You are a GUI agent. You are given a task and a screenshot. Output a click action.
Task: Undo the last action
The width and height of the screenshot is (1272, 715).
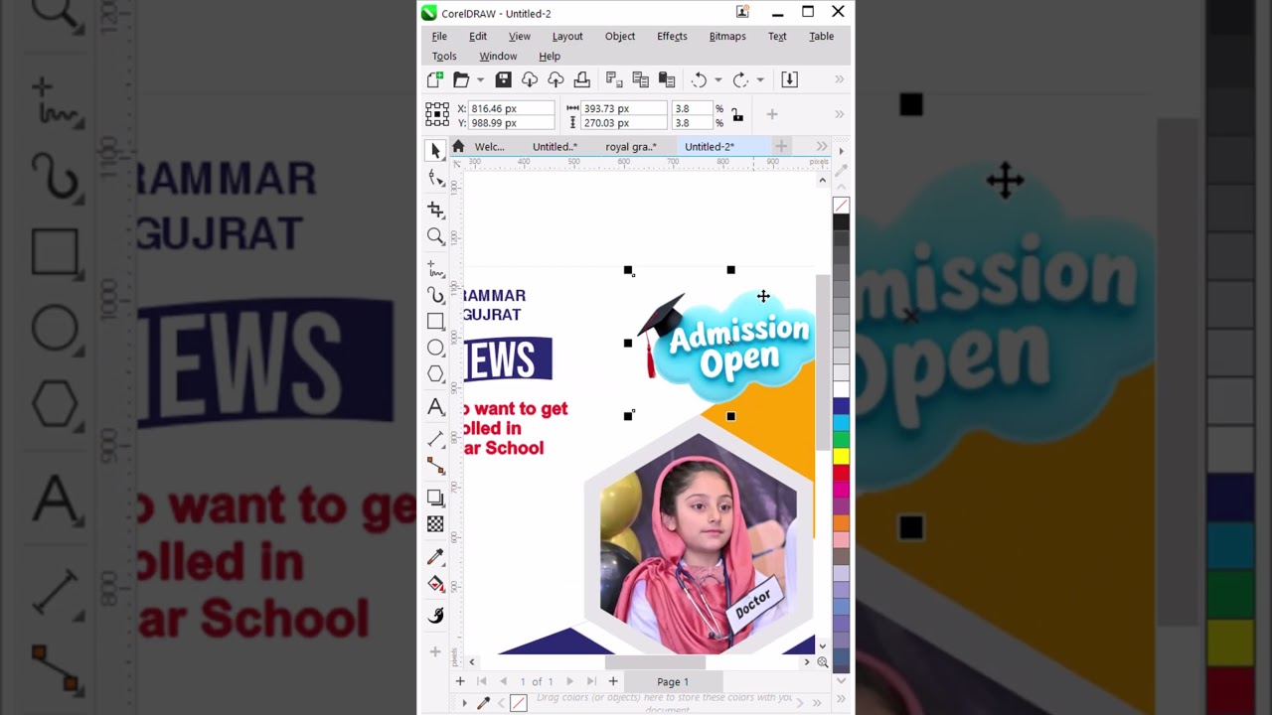[699, 79]
